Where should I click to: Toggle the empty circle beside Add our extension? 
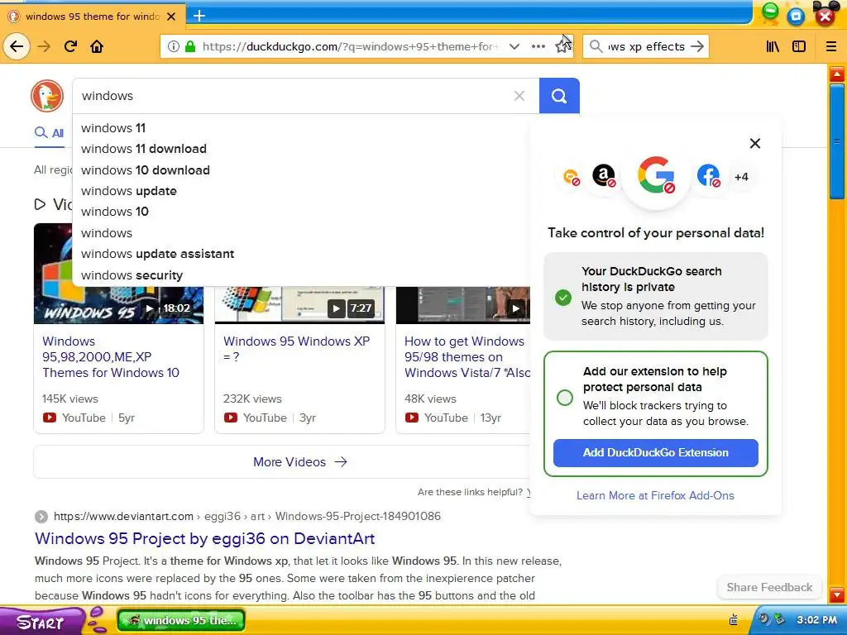click(x=564, y=398)
